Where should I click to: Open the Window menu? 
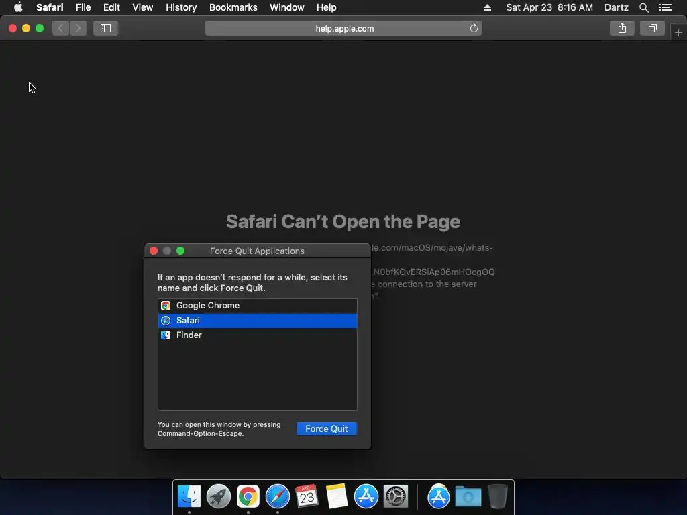click(x=286, y=7)
